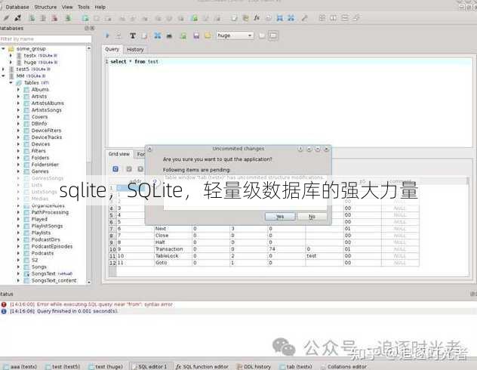The width and height of the screenshot is (477, 370).
Task: Click the Import toolbar icon
Action: tap(279, 18)
